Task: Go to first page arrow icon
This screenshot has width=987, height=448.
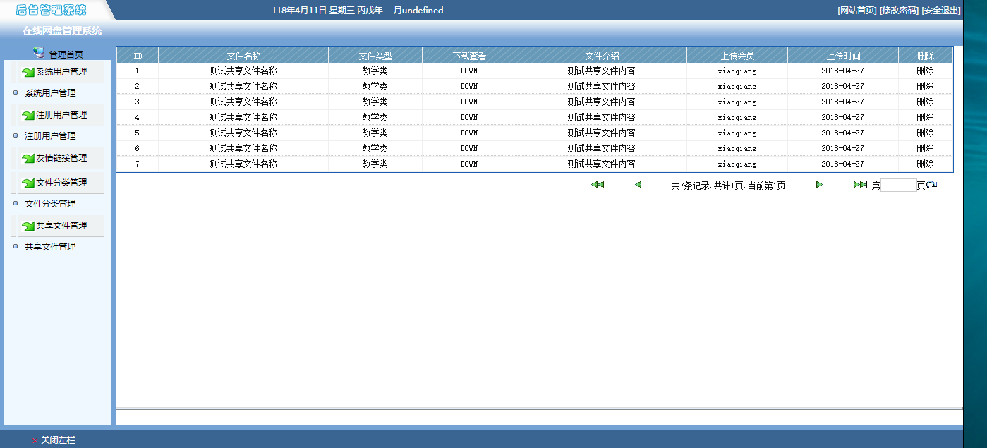Action: coord(597,185)
